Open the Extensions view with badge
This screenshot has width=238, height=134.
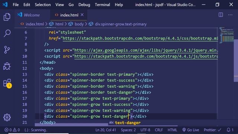click(x=7, y=83)
